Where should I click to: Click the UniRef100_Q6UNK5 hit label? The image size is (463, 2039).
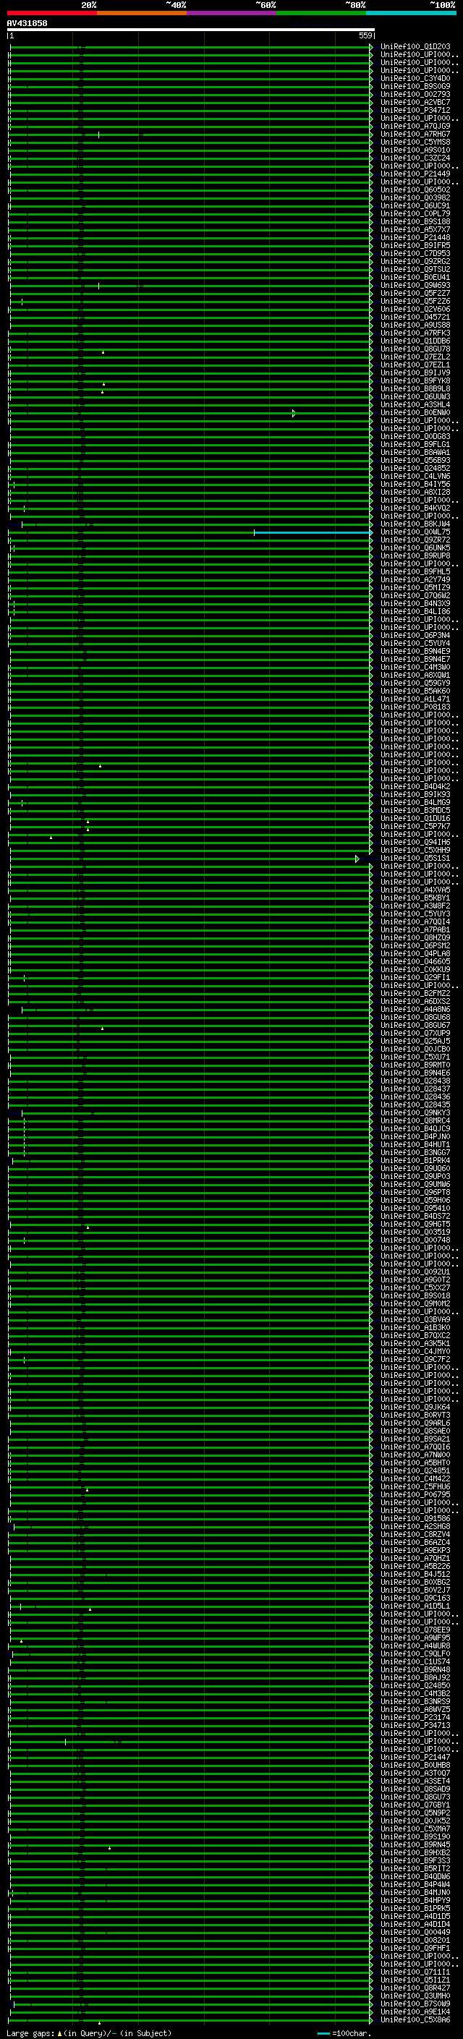coord(415,548)
